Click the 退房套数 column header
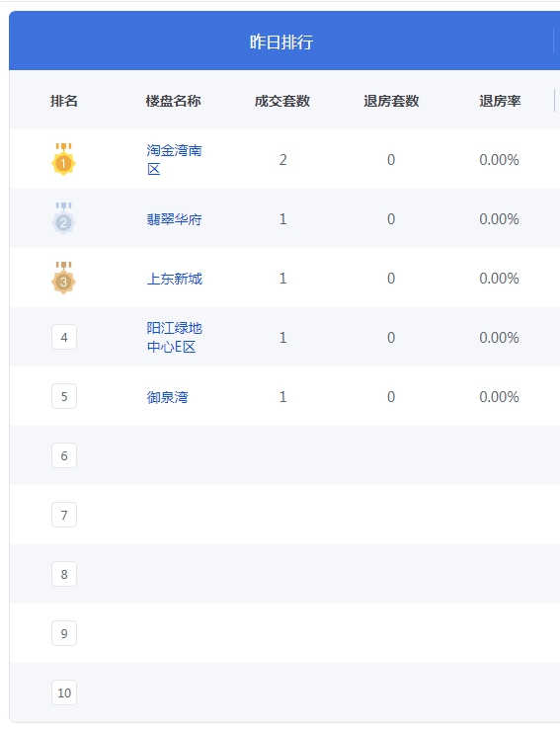560x732 pixels. click(391, 101)
